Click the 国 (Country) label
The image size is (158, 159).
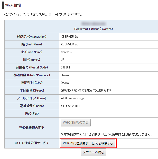(x=32, y=60)
